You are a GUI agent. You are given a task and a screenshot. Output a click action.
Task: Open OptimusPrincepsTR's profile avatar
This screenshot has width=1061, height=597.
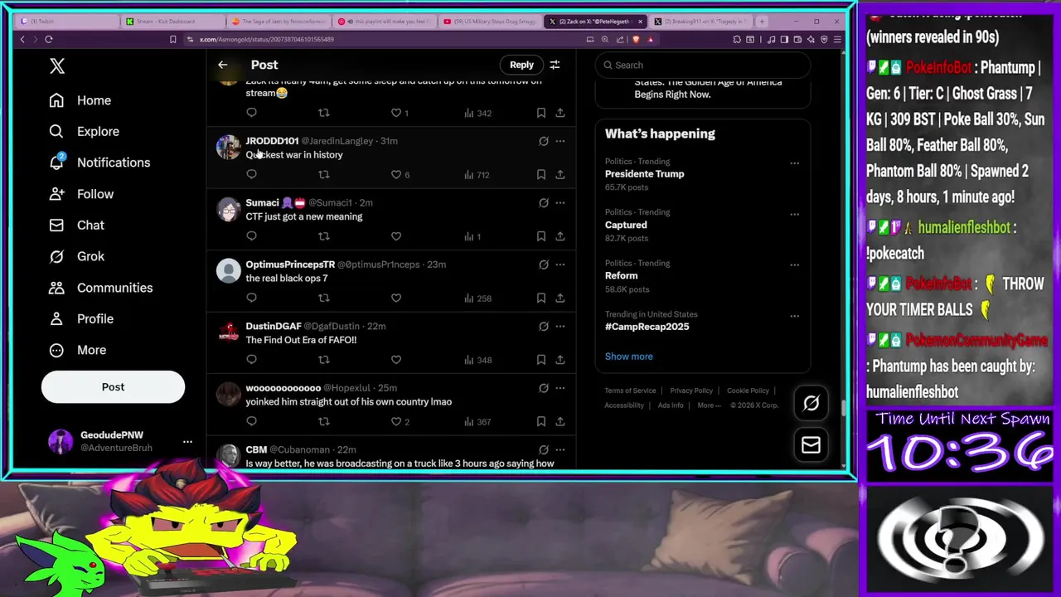(x=228, y=271)
